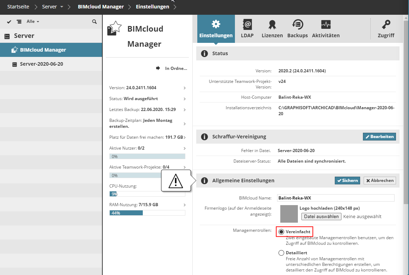Open the Zugriff access tab
Screen dimensions: 409x275
coord(386,29)
